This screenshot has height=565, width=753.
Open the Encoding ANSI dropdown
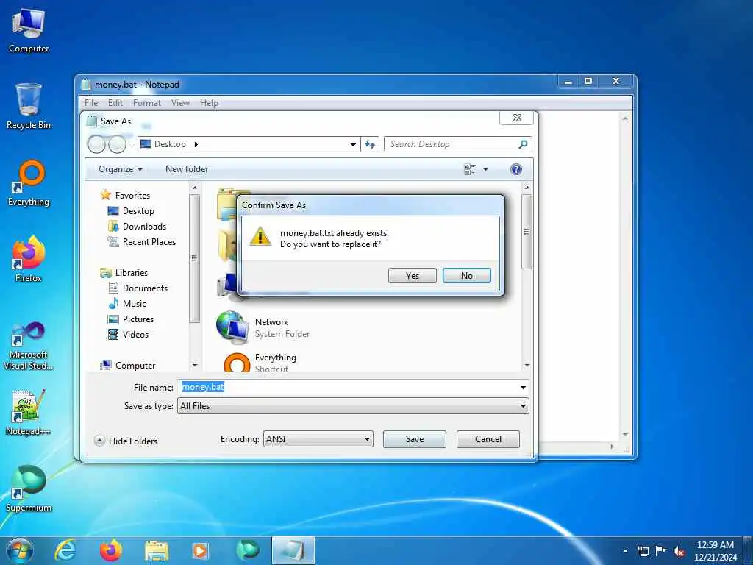pos(318,438)
